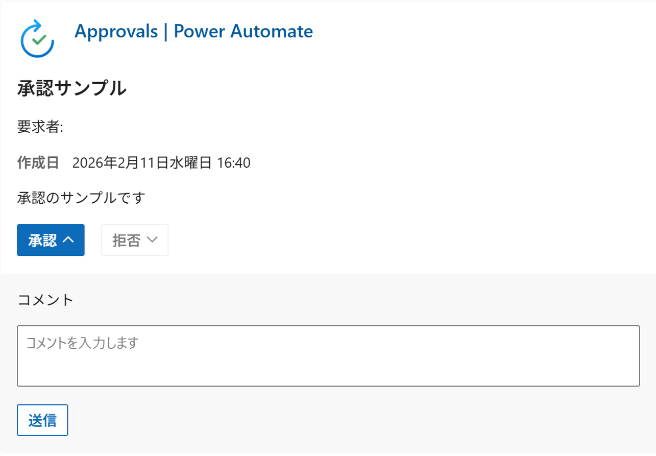Click the 作成日 creation date text
The image size is (656, 456).
[x=38, y=162]
